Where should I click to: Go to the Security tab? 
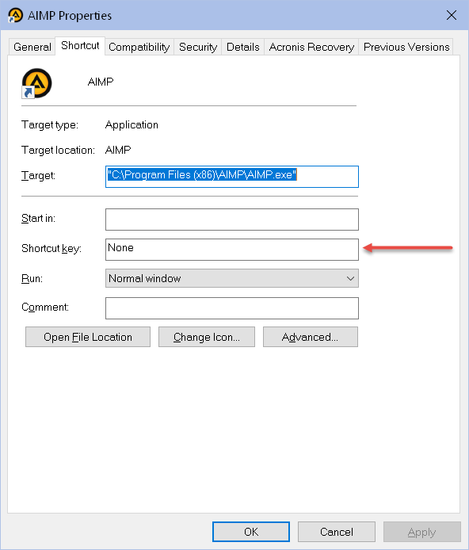click(198, 47)
